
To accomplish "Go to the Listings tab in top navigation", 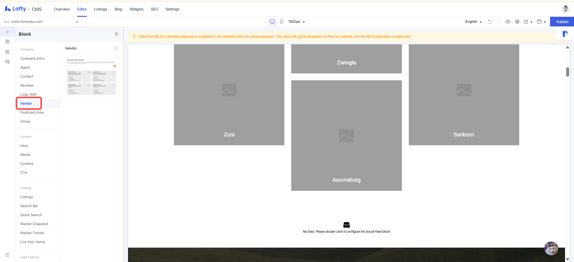I will point(101,9).
